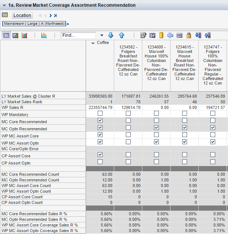Sort descending Z to A
Image resolution: width=228 pixels, height=234 pixels.
tap(208, 35)
